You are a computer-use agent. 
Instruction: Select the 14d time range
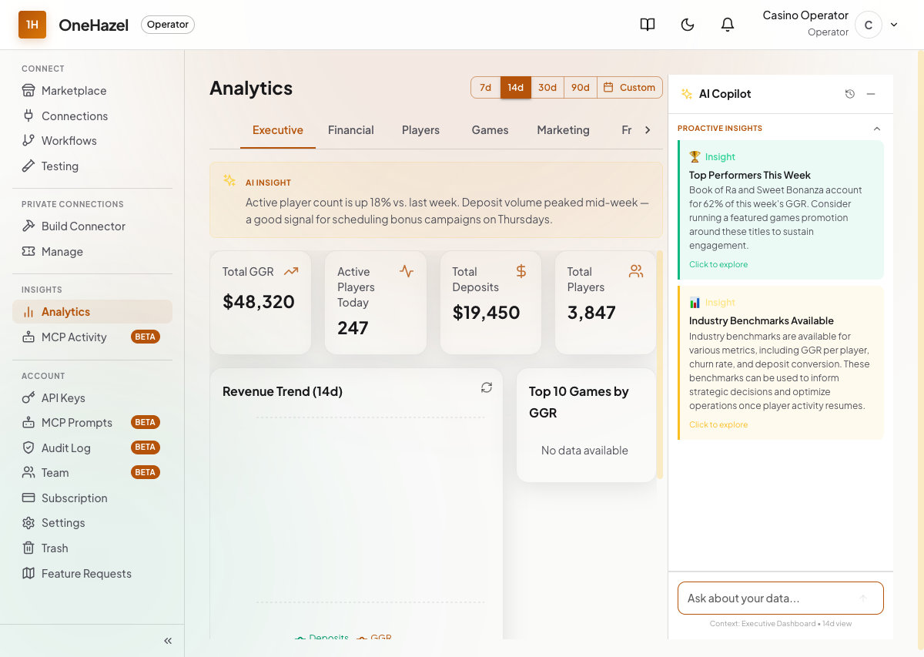tap(515, 88)
